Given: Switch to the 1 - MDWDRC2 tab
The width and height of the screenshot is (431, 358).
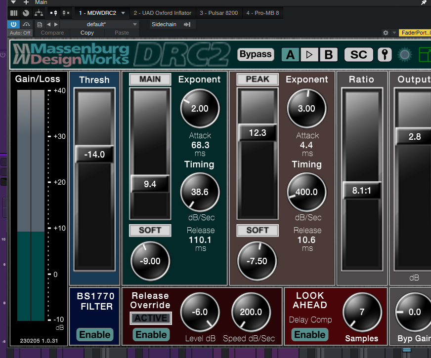Looking at the screenshot, I should point(97,13).
